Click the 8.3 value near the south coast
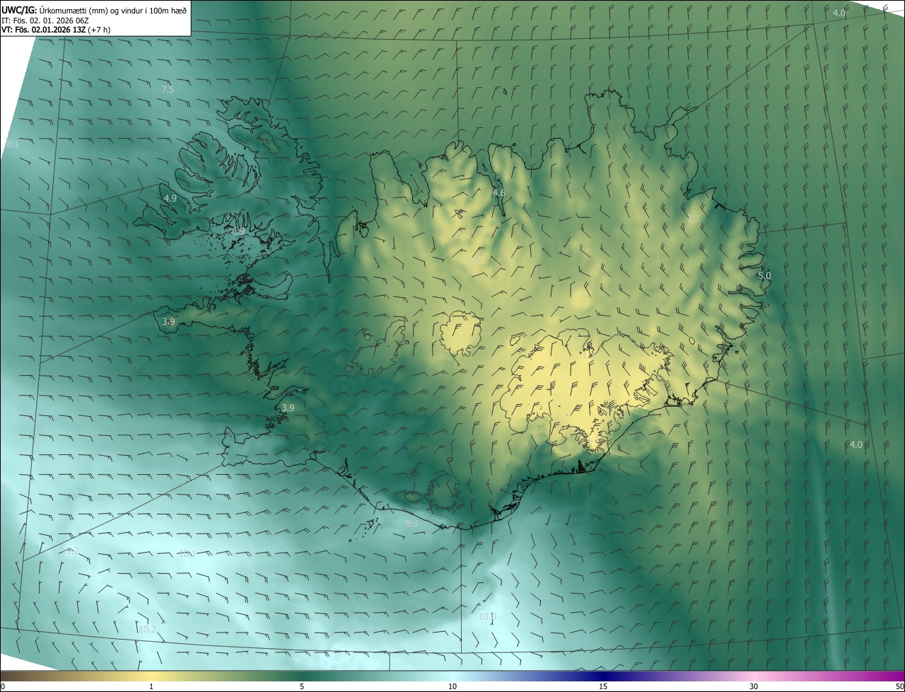This screenshot has height=692, width=905. pos(411,524)
